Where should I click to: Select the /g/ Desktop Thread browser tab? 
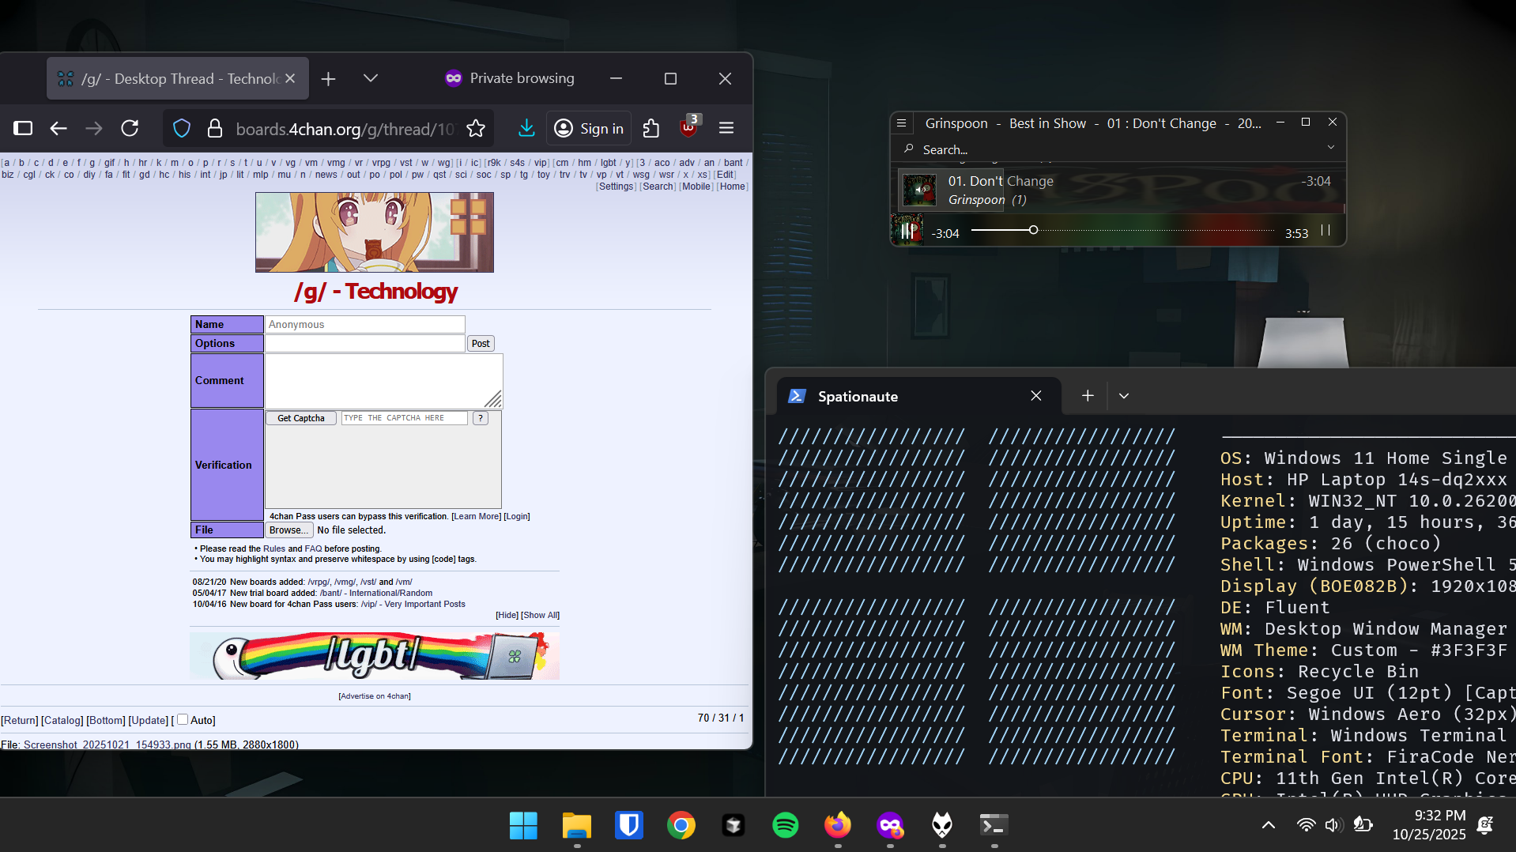(178, 78)
